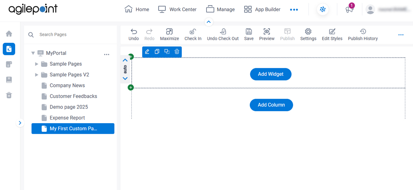Click the Publish toolbar icon
Screen dimensions: 413x190
point(287,32)
